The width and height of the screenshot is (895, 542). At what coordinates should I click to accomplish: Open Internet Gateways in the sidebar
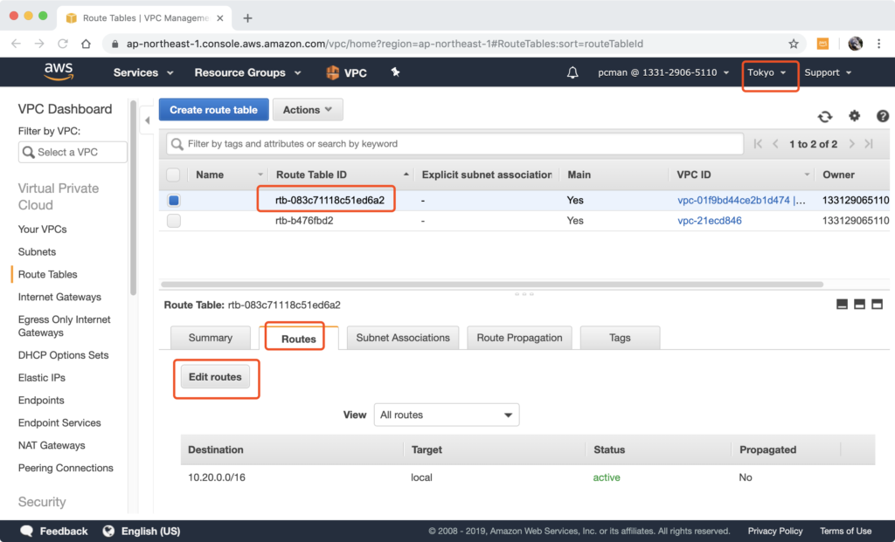pyautogui.click(x=59, y=297)
